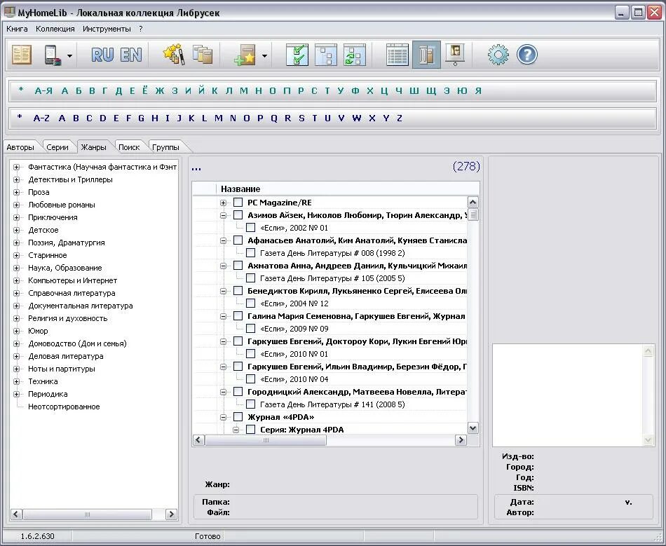Filter by Latin letter Q
666x546 pixels.
click(274, 118)
